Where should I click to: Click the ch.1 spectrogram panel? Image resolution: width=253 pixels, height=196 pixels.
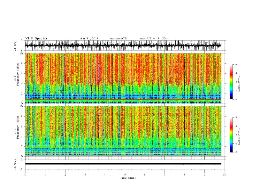(123, 78)
